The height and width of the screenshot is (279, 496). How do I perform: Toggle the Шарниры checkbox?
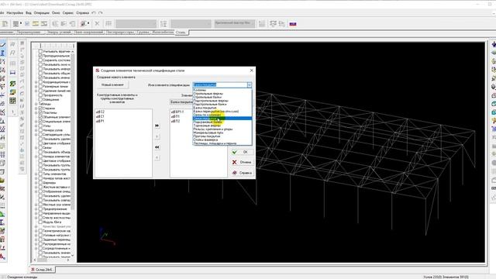click(x=40, y=183)
